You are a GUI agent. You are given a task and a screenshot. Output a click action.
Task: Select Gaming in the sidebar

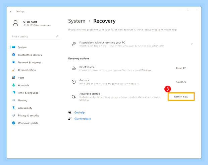pos(23,100)
